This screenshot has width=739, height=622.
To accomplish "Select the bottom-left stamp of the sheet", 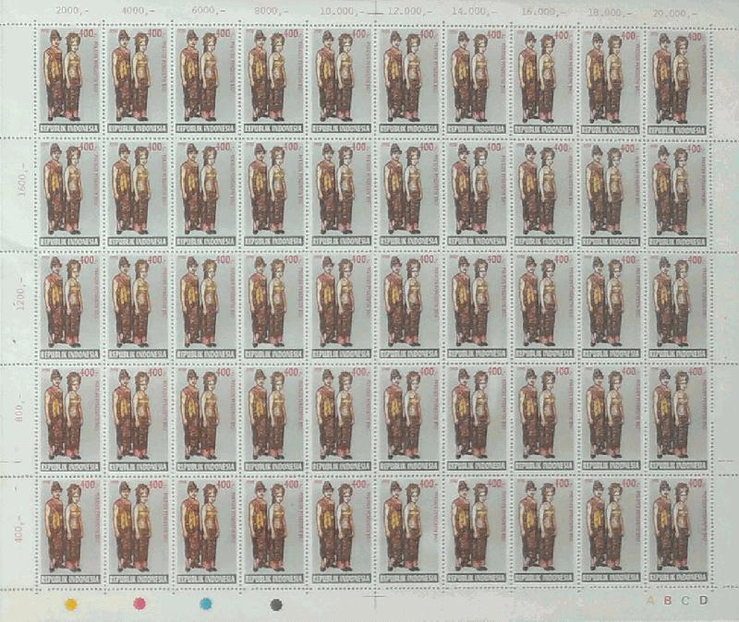I will click(x=70, y=531).
